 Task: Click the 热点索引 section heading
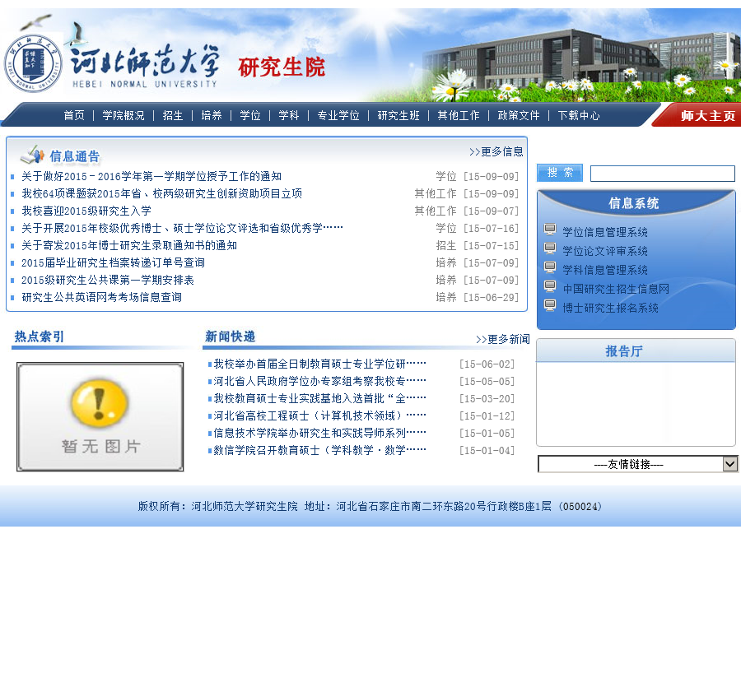click(x=40, y=336)
